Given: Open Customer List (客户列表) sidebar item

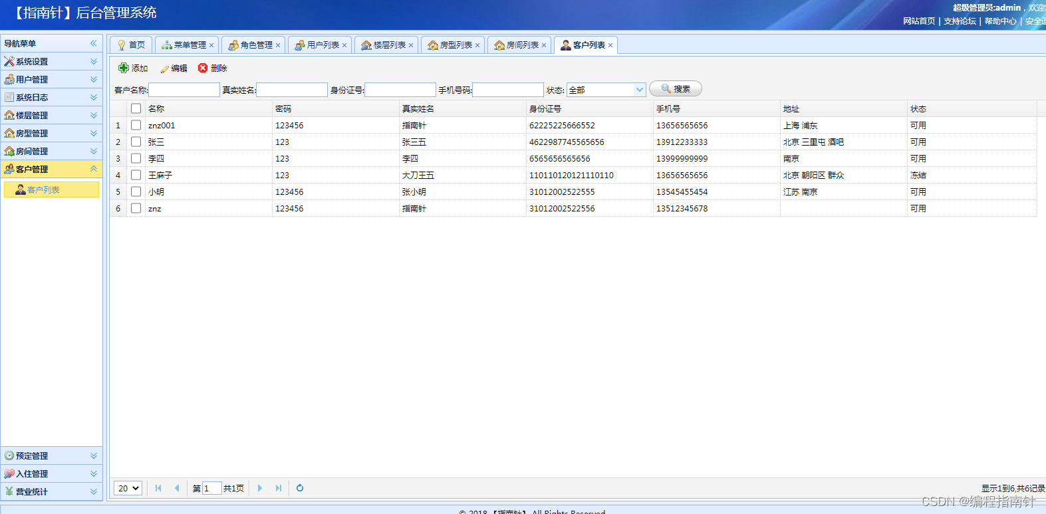Looking at the screenshot, I should coord(51,190).
